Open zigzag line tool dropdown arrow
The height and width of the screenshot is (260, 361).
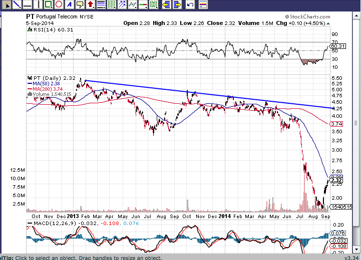[x=136, y=7]
